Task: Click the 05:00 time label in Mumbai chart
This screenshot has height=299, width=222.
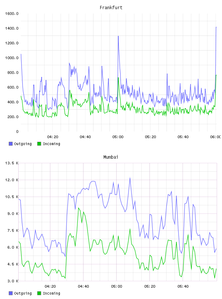Action: pyautogui.click(x=116, y=287)
